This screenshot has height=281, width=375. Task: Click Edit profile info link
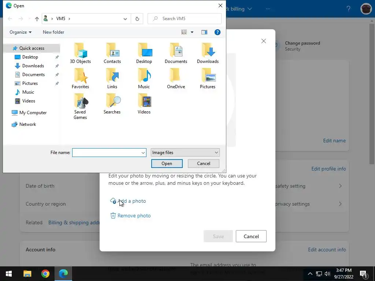(328, 169)
